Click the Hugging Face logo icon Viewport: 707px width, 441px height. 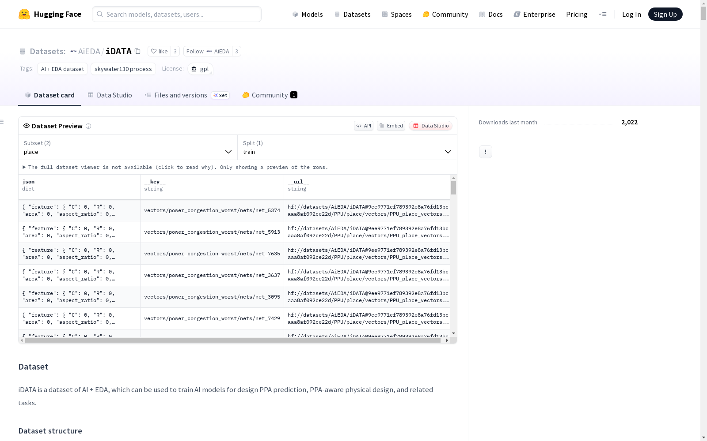point(24,14)
